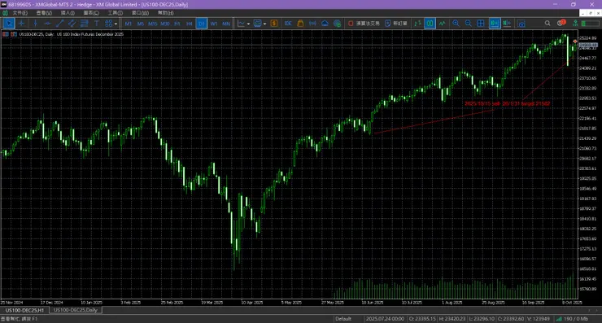This screenshot has width=602, height=323.
Task: Click the orange dollar symbols icon
Action: pos(274,24)
